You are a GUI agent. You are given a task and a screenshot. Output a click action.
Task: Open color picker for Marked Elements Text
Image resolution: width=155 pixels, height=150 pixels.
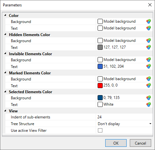(149, 86)
